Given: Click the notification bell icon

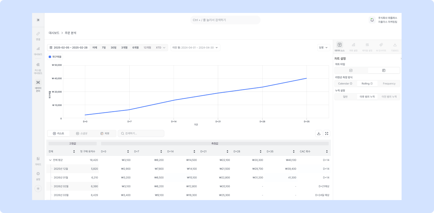Looking at the screenshot, I should click(372, 20).
